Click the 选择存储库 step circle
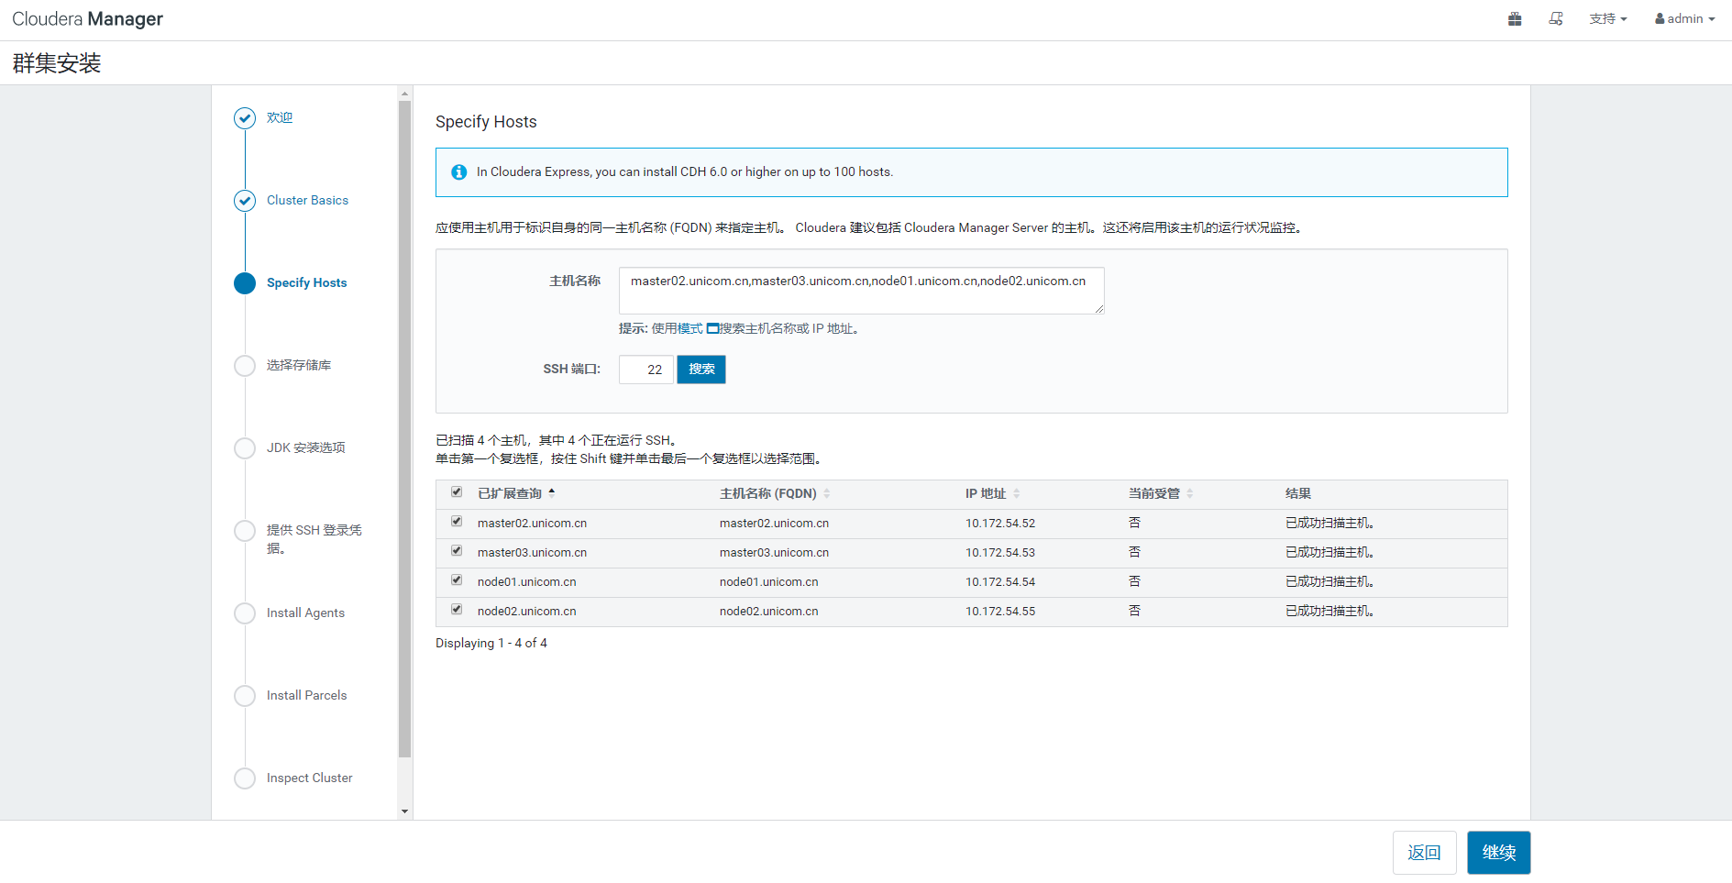The width and height of the screenshot is (1732, 883). (245, 366)
